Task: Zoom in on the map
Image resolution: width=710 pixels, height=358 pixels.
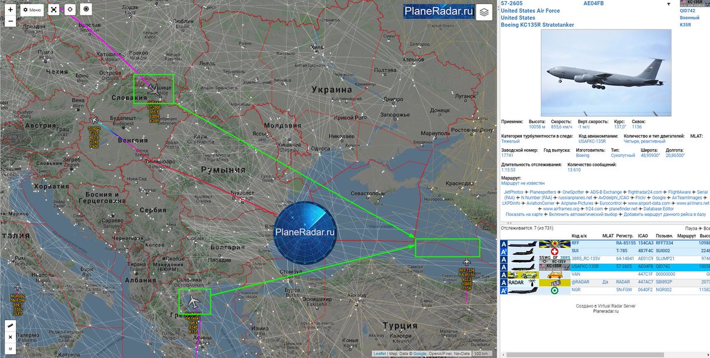Action: 10,9
